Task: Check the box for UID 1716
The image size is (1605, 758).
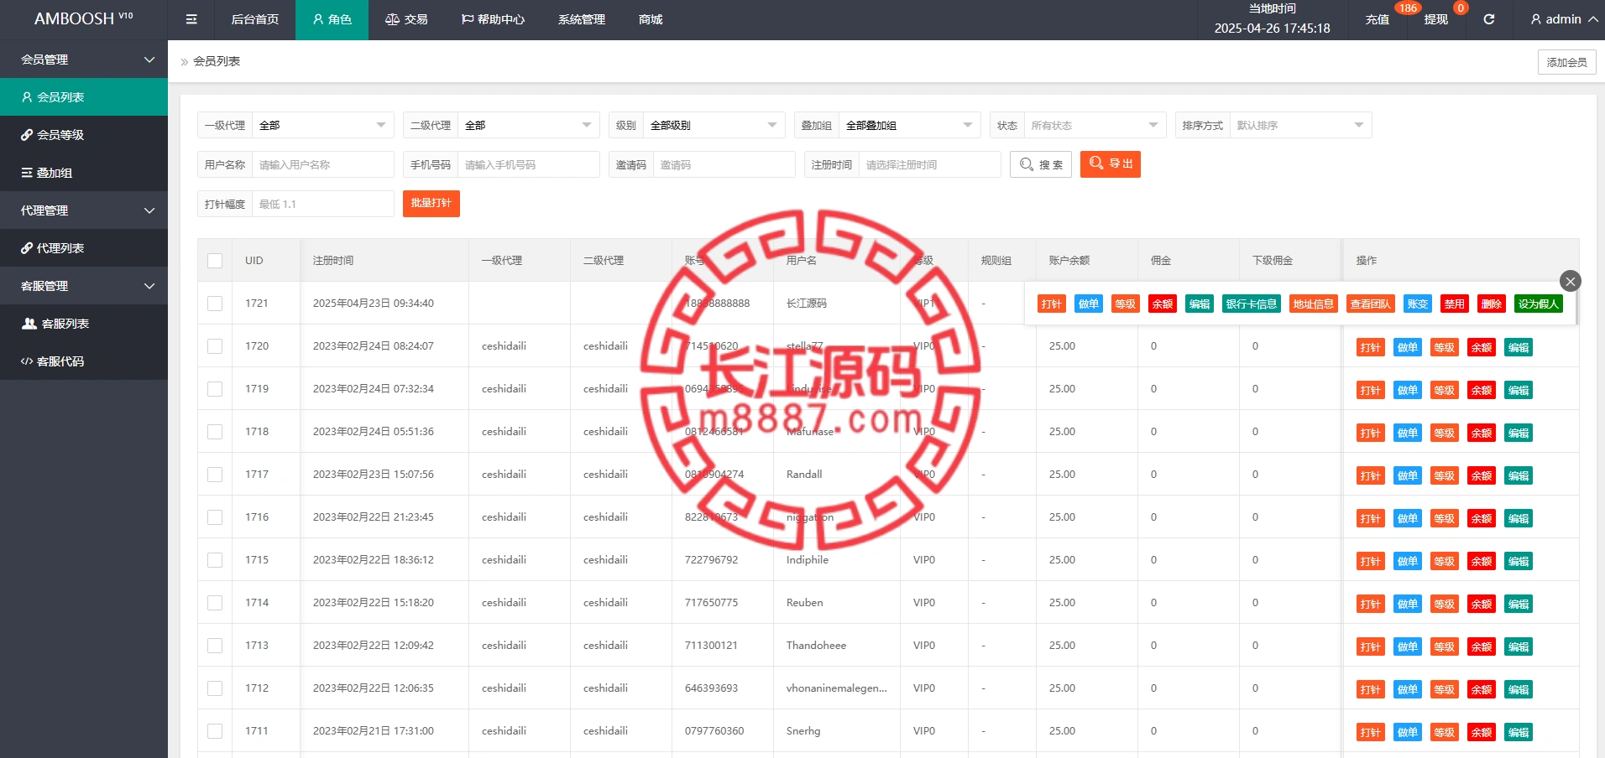Action: tap(215, 517)
